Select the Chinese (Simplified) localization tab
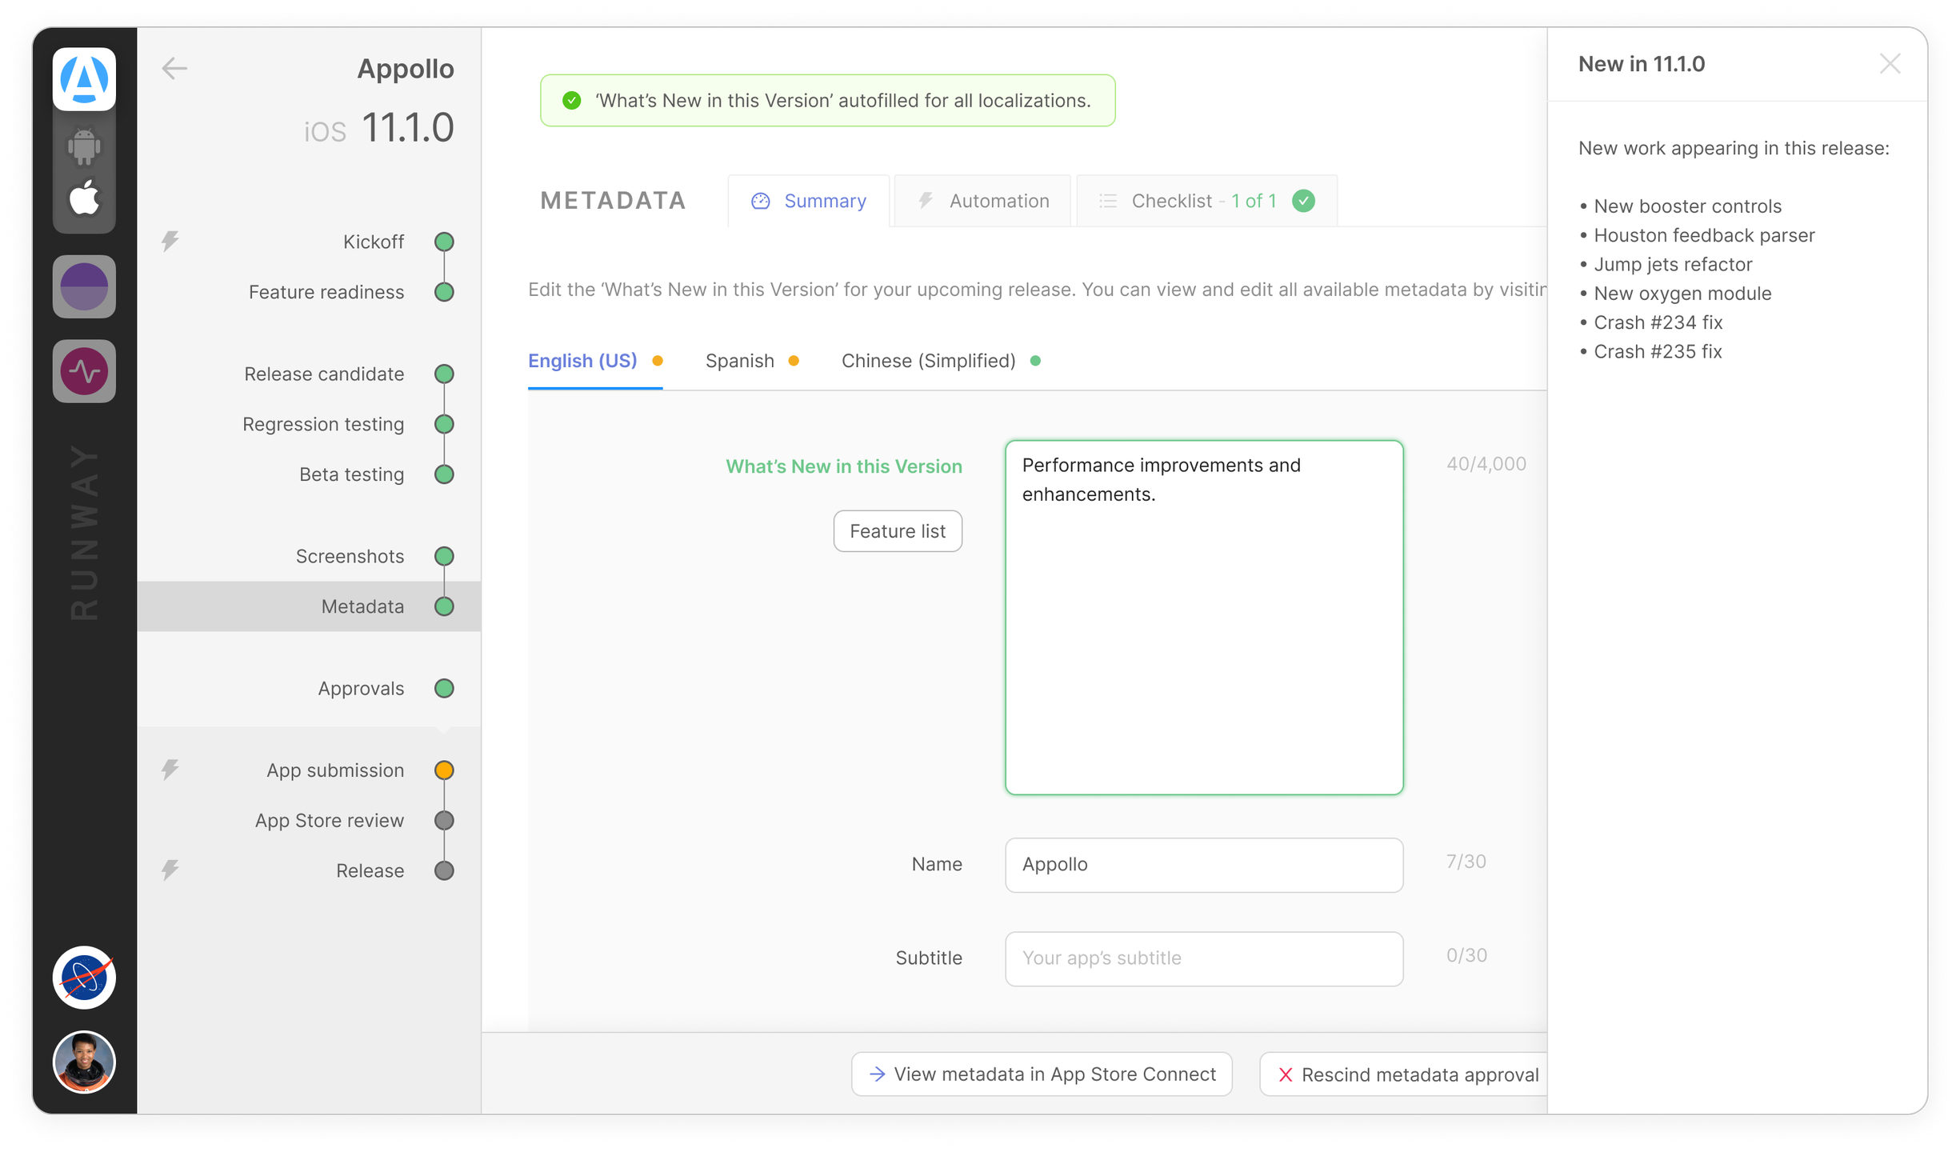Screen dimensions: 1960x1152 click(x=929, y=361)
